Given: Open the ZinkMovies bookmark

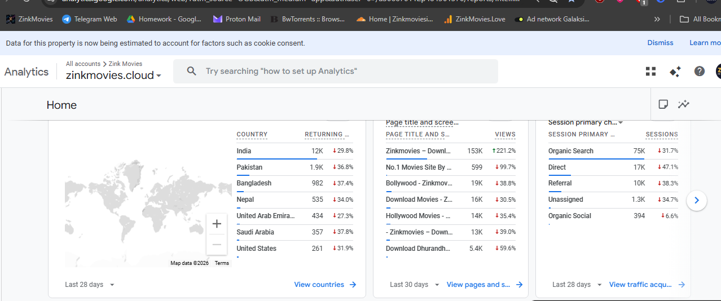Looking at the screenshot, I should [x=29, y=19].
